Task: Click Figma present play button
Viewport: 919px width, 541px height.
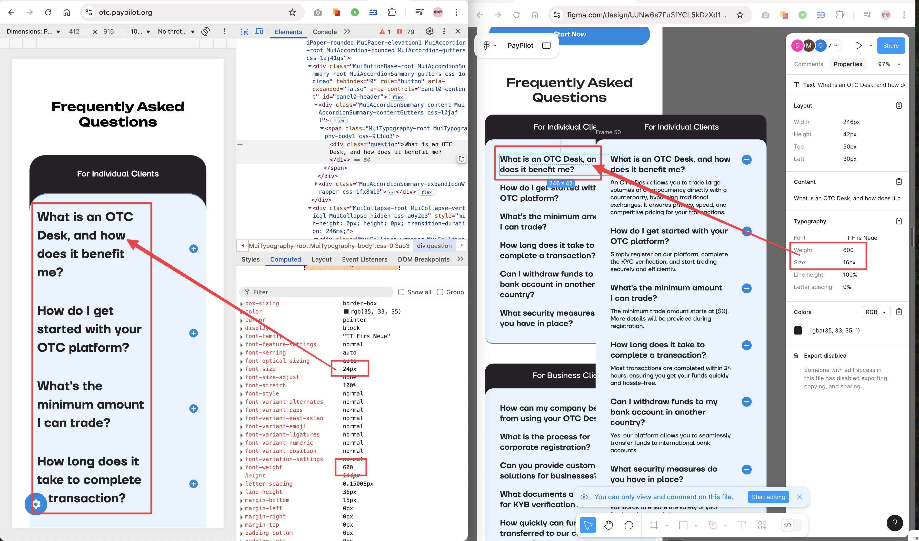Action: 858,46
